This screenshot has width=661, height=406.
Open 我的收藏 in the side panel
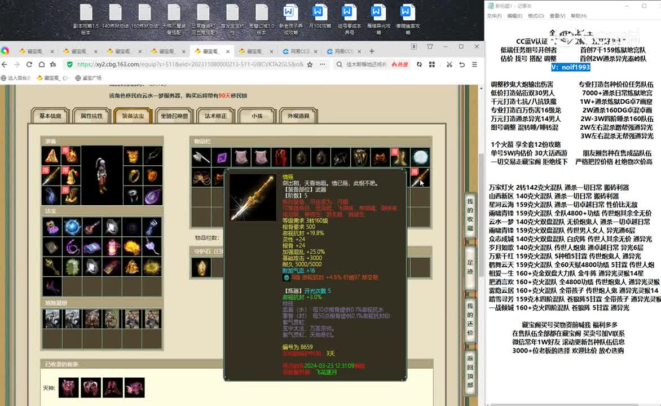click(470, 215)
